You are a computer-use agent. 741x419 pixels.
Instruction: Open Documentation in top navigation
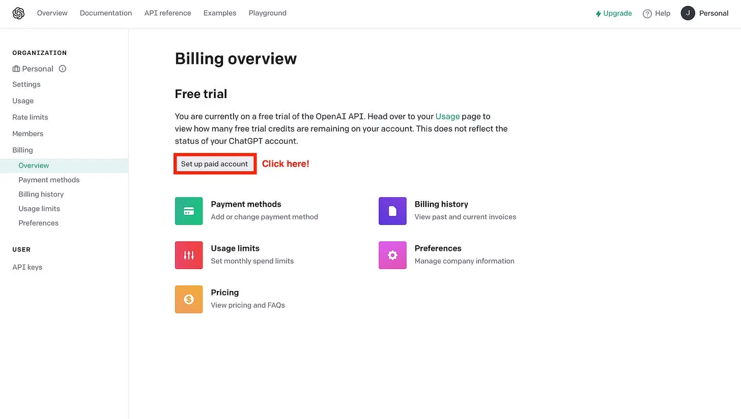106,13
